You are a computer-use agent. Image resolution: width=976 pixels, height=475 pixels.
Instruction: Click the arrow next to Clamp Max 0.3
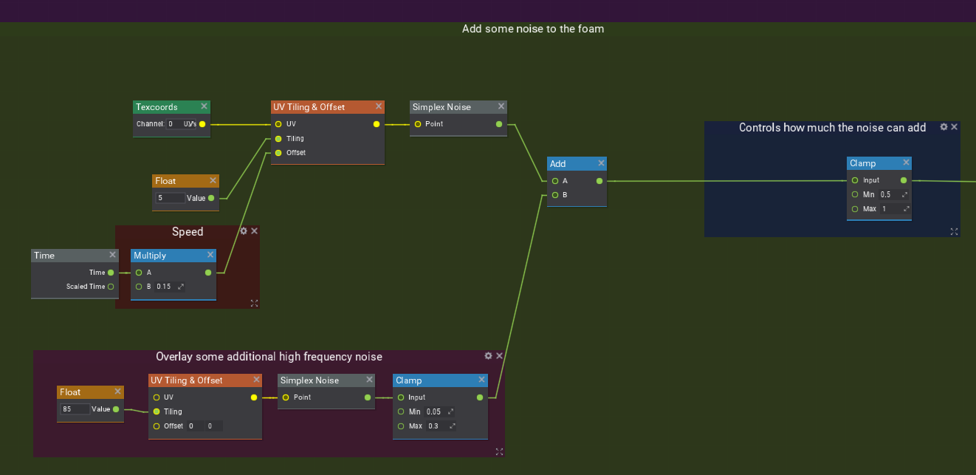click(452, 426)
